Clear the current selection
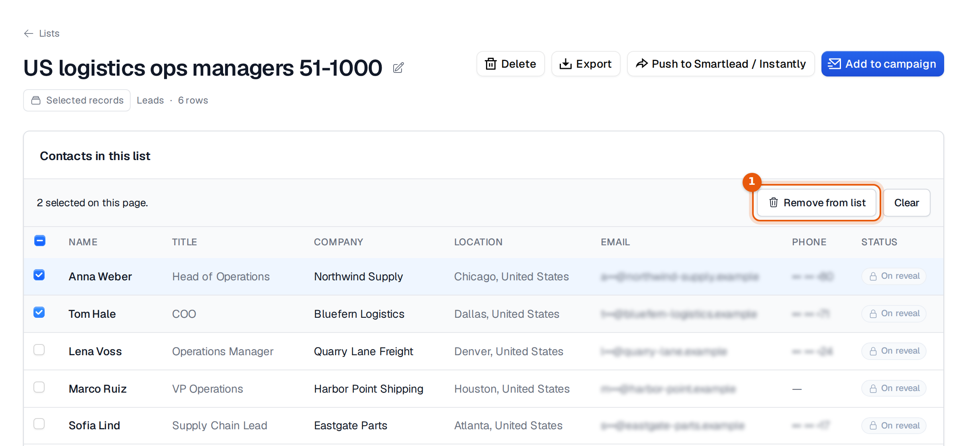Viewport: 976px width, 446px height. coord(906,203)
